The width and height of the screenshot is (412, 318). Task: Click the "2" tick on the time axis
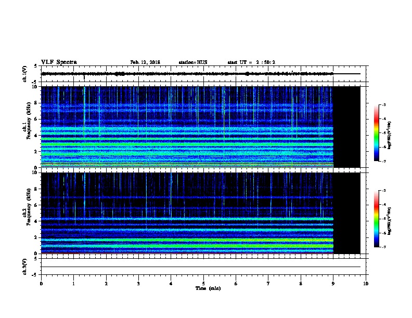click(x=106, y=284)
